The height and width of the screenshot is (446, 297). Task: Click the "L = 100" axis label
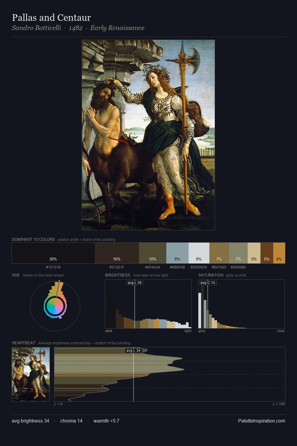click(279, 404)
